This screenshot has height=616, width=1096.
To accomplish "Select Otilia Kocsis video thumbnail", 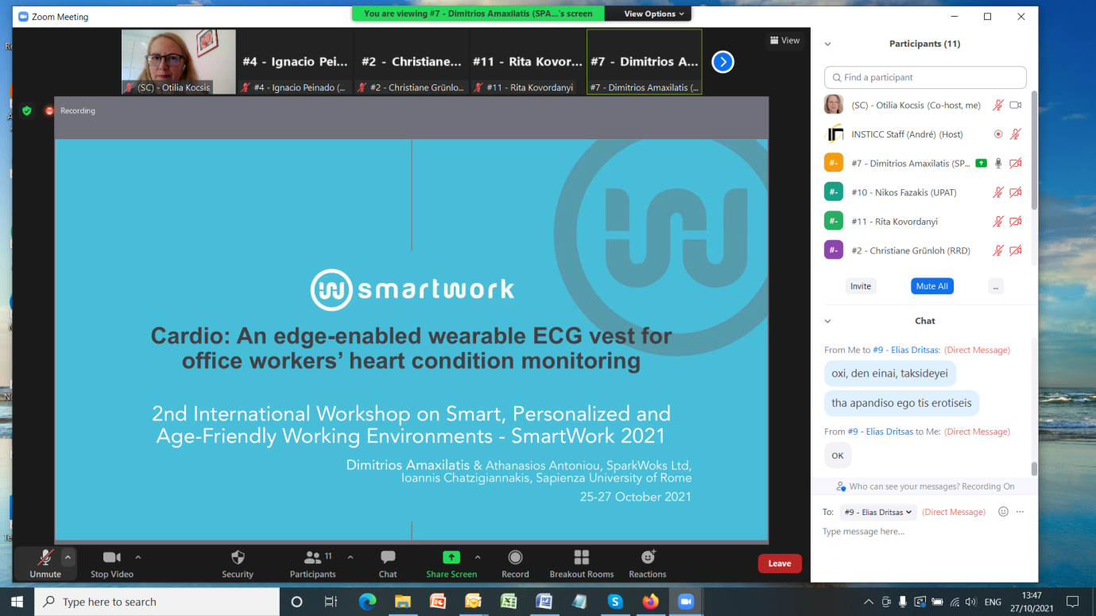I will tap(179, 62).
